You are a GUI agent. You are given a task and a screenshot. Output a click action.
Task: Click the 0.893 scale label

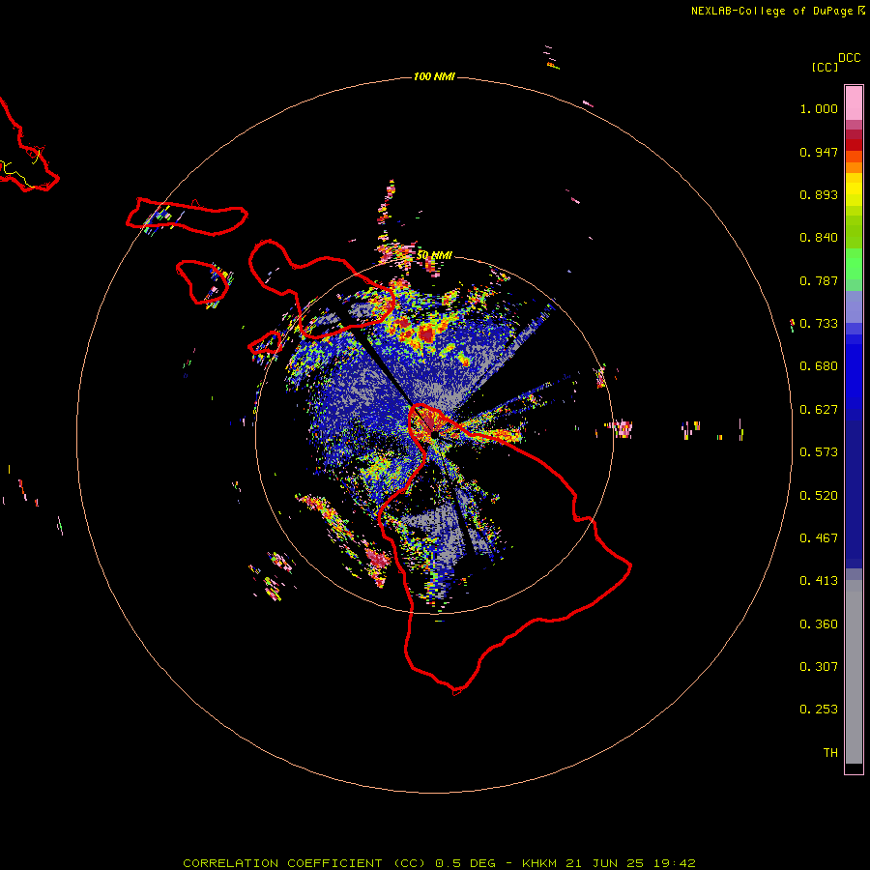pos(819,194)
